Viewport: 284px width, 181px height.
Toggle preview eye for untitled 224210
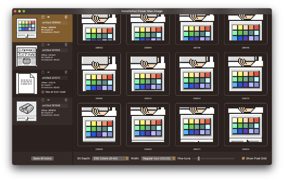click(48, 72)
